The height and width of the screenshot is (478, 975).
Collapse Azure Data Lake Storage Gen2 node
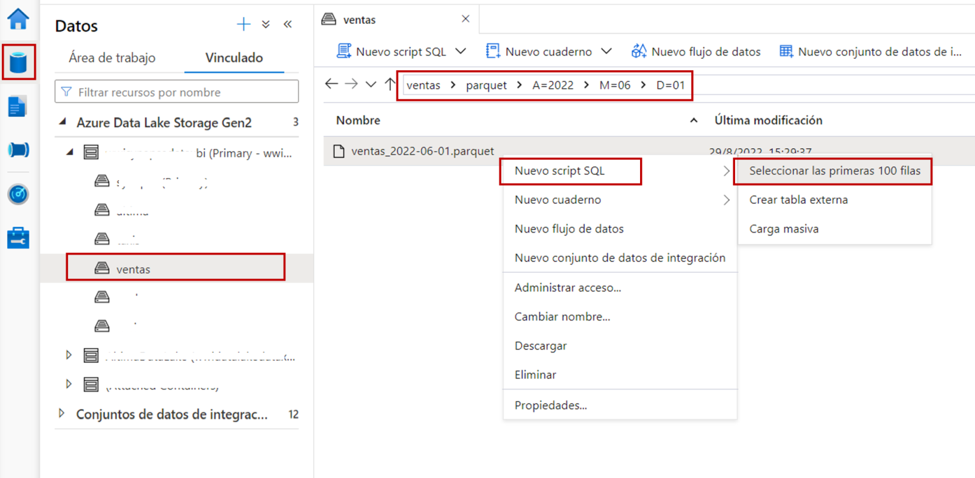(63, 122)
